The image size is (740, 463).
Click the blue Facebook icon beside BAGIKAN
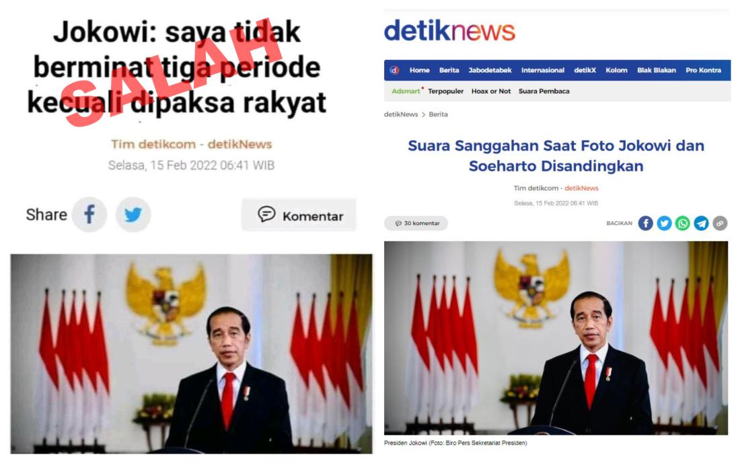coord(645,223)
